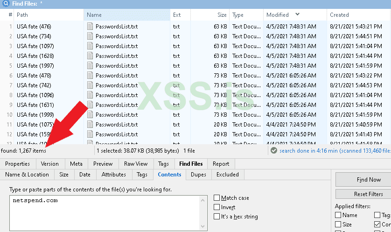Enable It's a hex string option
This screenshot has height=232, width=391.
216,216
